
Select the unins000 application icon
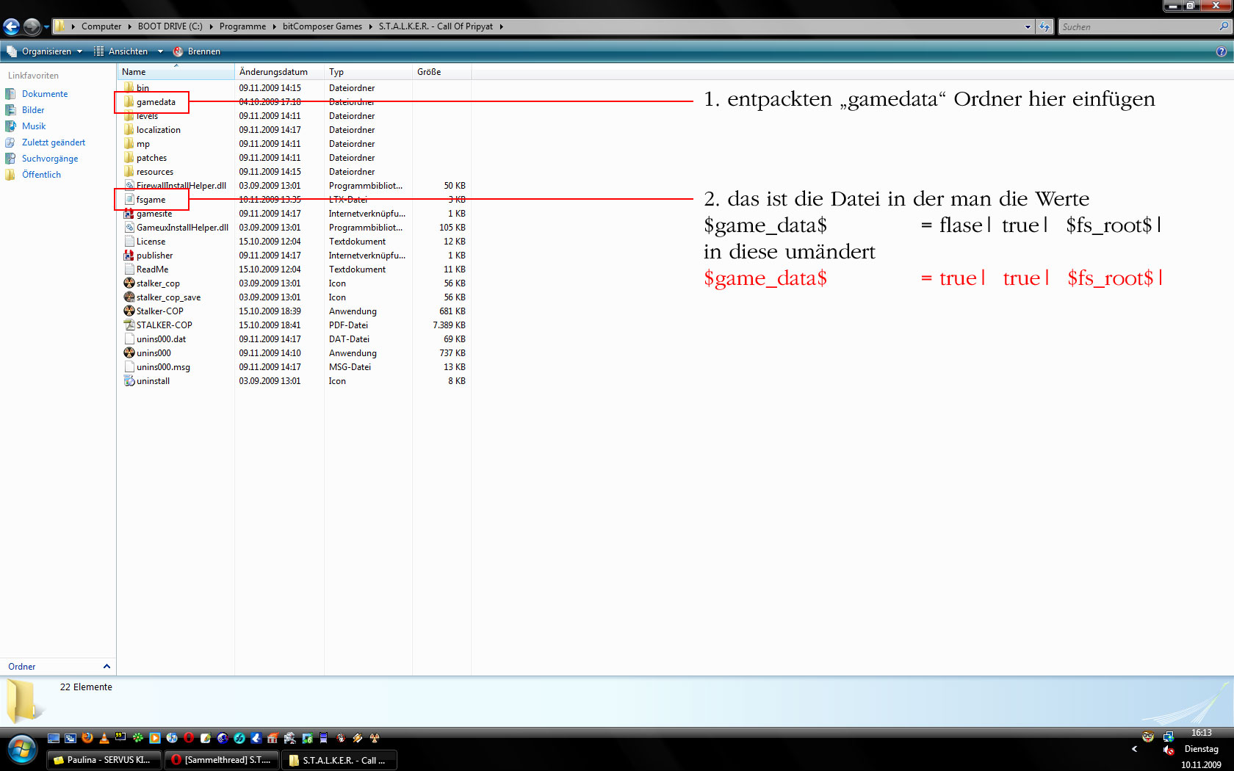[129, 353]
